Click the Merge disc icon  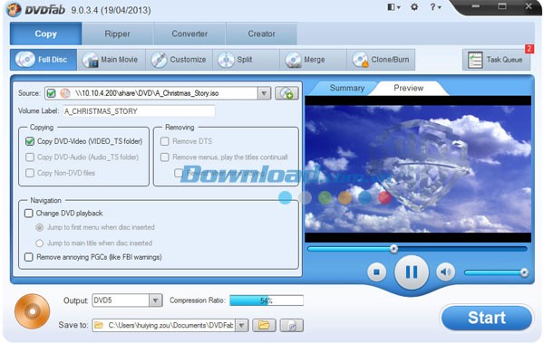pyautogui.click(x=293, y=60)
